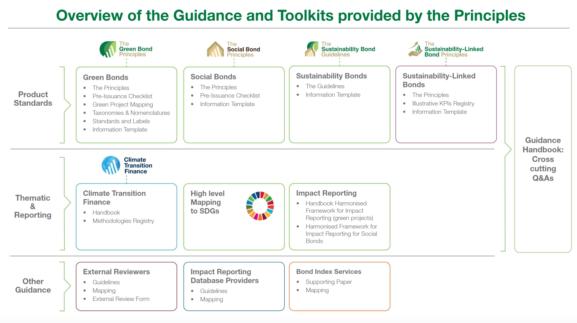Viewport: 577px width, 323px height.
Task: Click the Climate Transition Finance globe icon
Action: pyautogui.click(x=111, y=165)
